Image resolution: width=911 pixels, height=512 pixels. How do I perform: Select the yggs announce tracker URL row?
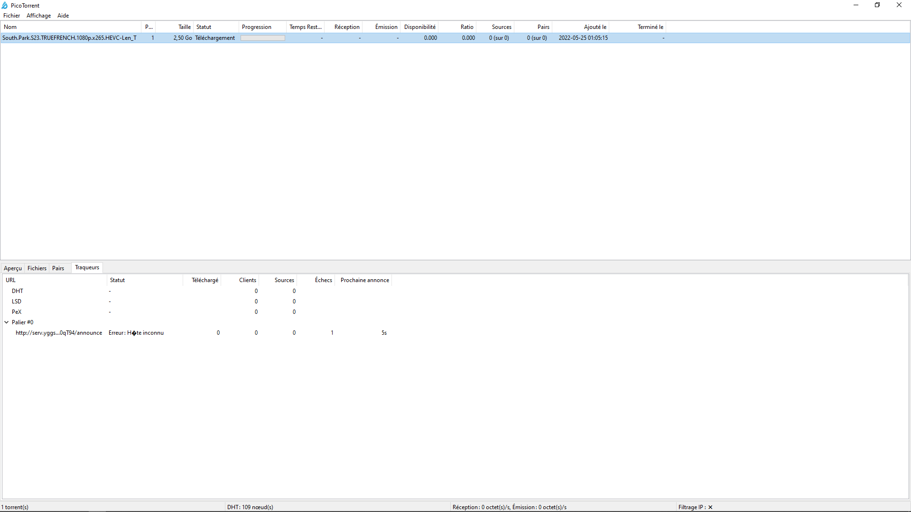59,333
